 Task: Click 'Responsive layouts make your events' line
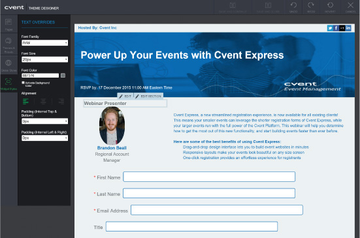pyautogui.click(x=244, y=153)
